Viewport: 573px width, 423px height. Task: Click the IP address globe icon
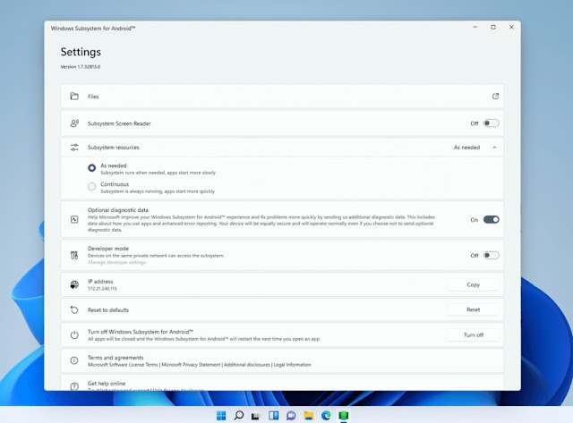tap(74, 284)
